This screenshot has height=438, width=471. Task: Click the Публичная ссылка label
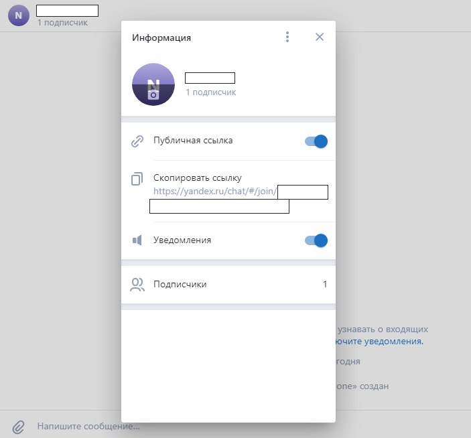[x=193, y=141]
